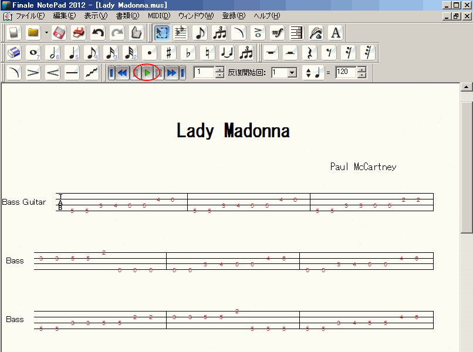Choose the sixteenth rest
Image resolution: width=473 pixels, height=352 pixels.
pos(348,53)
